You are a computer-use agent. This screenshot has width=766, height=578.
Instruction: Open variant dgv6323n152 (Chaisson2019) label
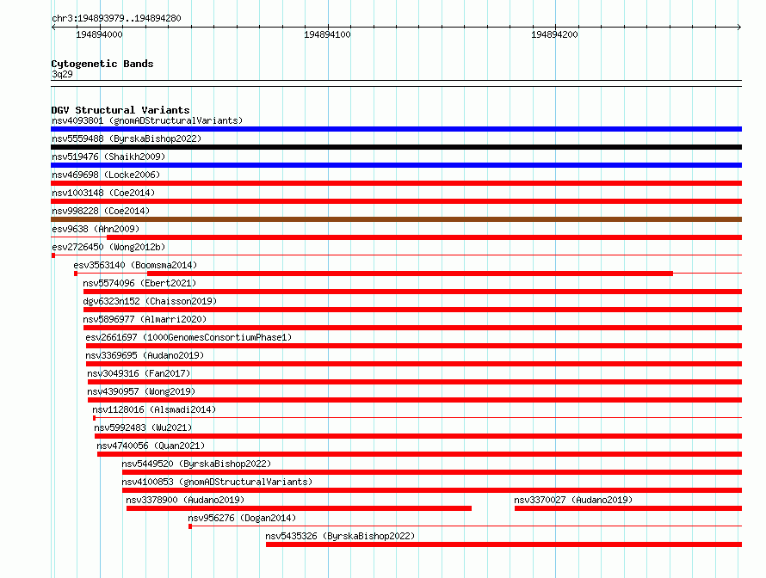pos(150,301)
